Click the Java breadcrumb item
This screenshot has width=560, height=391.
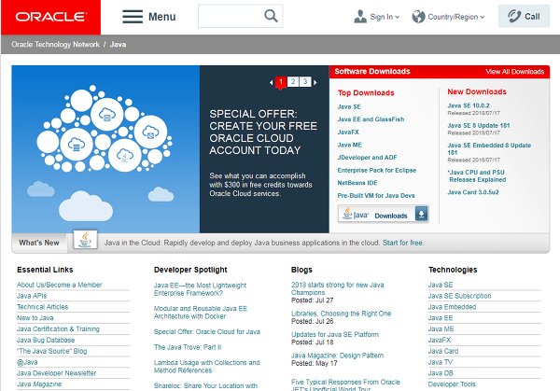click(x=118, y=44)
